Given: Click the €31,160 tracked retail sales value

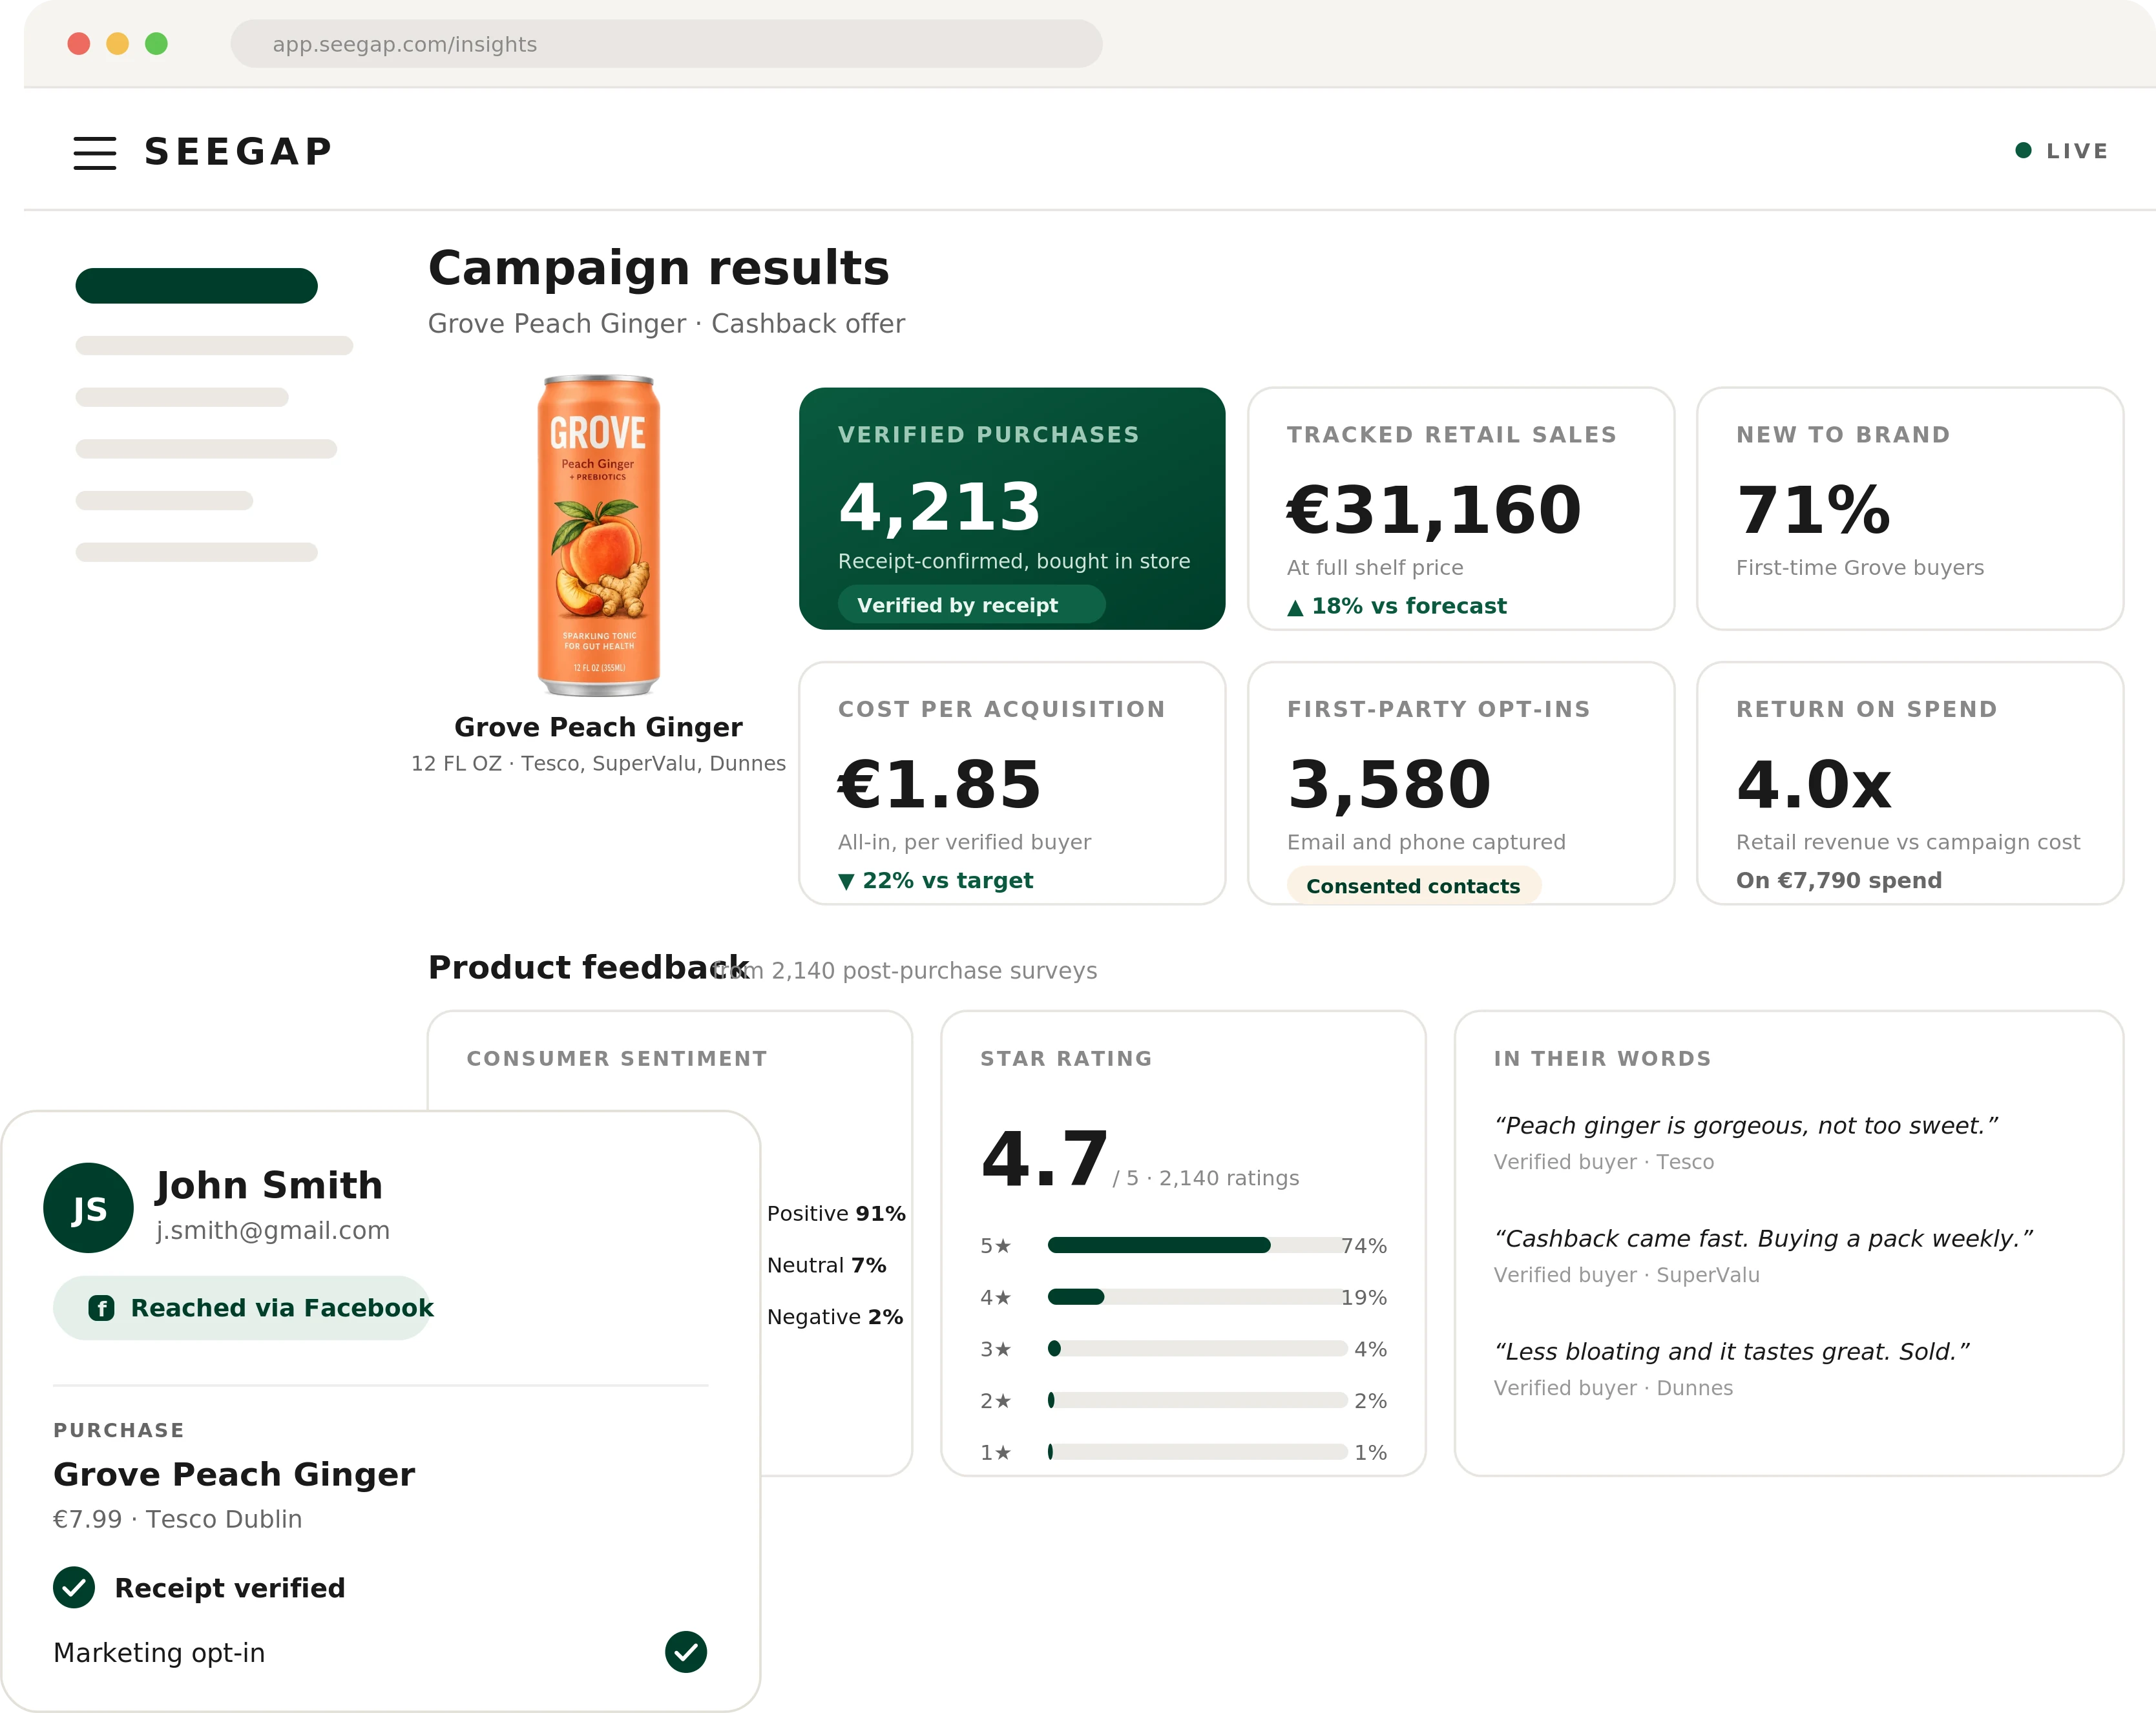Looking at the screenshot, I should (1434, 510).
